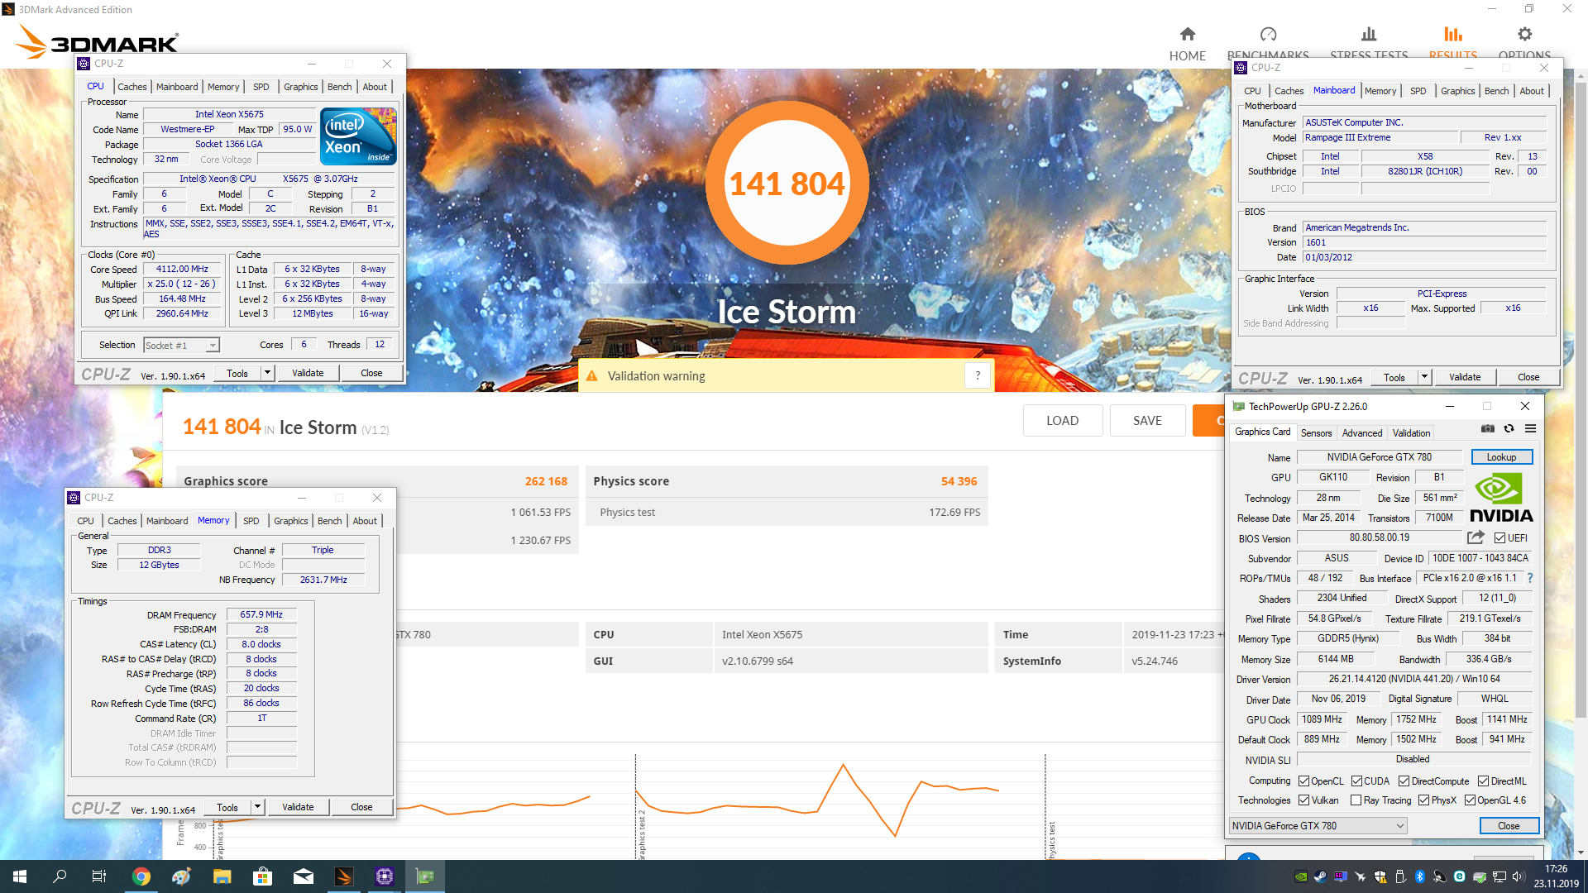Open the STRESS TESTS bar chart icon
The width and height of the screenshot is (1588, 893).
pos(1369,34)
